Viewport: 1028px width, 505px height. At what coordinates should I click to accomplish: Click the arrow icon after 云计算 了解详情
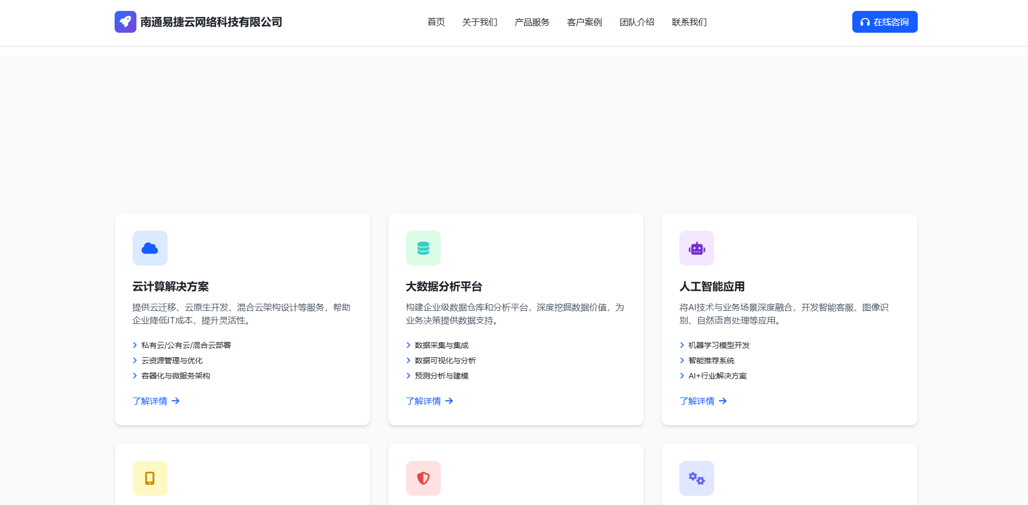point(175,401)
